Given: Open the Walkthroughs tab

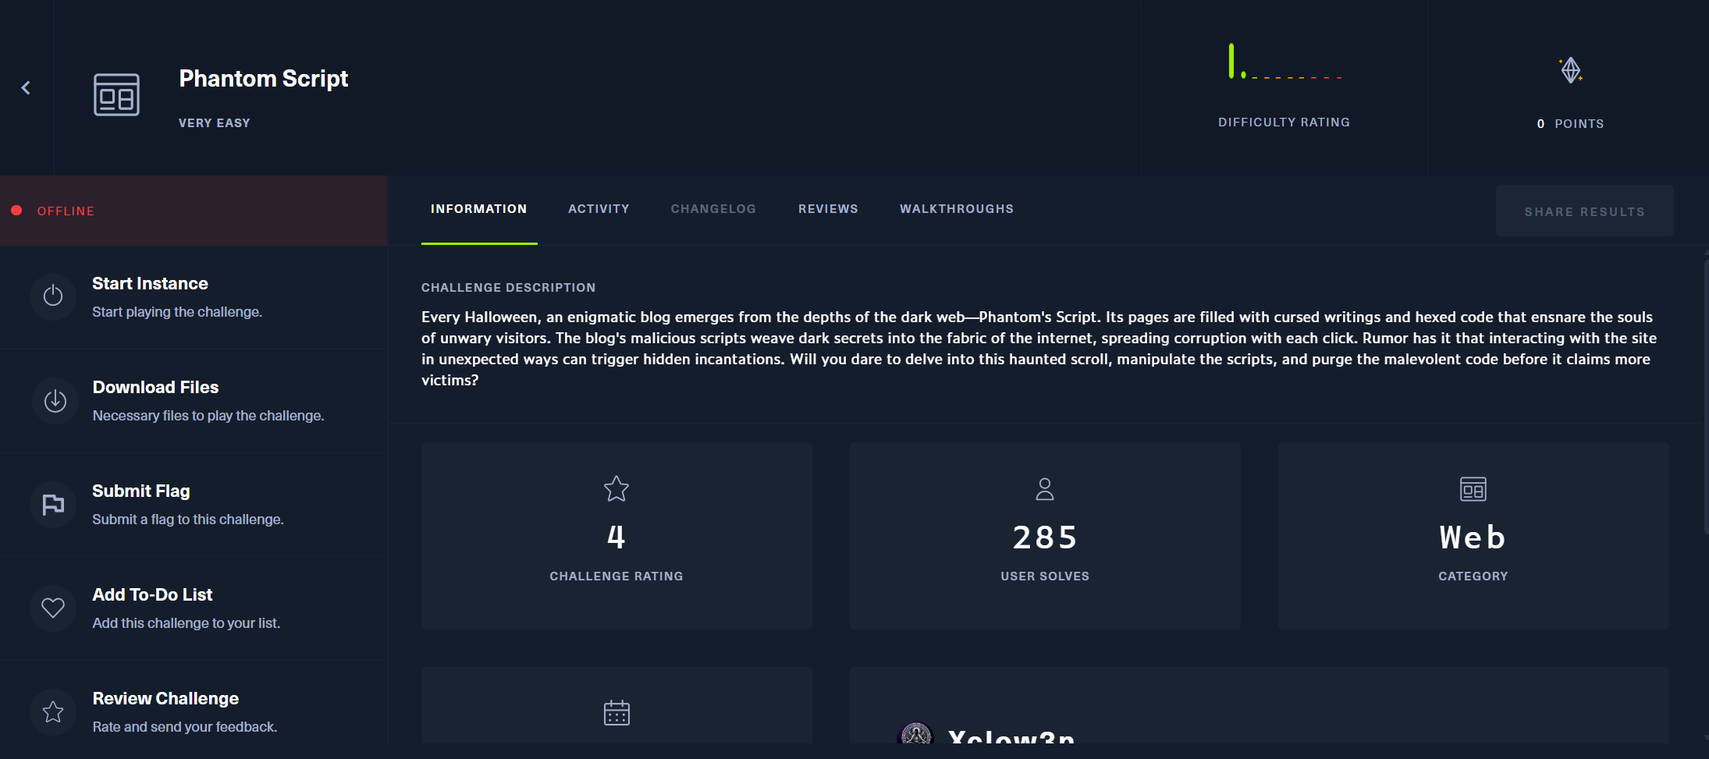Looking at the screenshot, I should pyautogui.click(x=957, y=209).
